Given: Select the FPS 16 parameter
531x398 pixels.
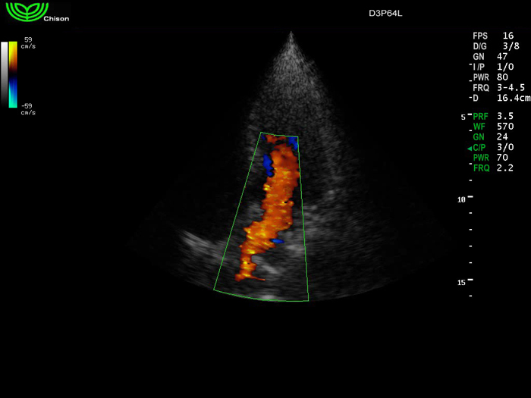Looking at the screenshot, I should tap(493, 36).
